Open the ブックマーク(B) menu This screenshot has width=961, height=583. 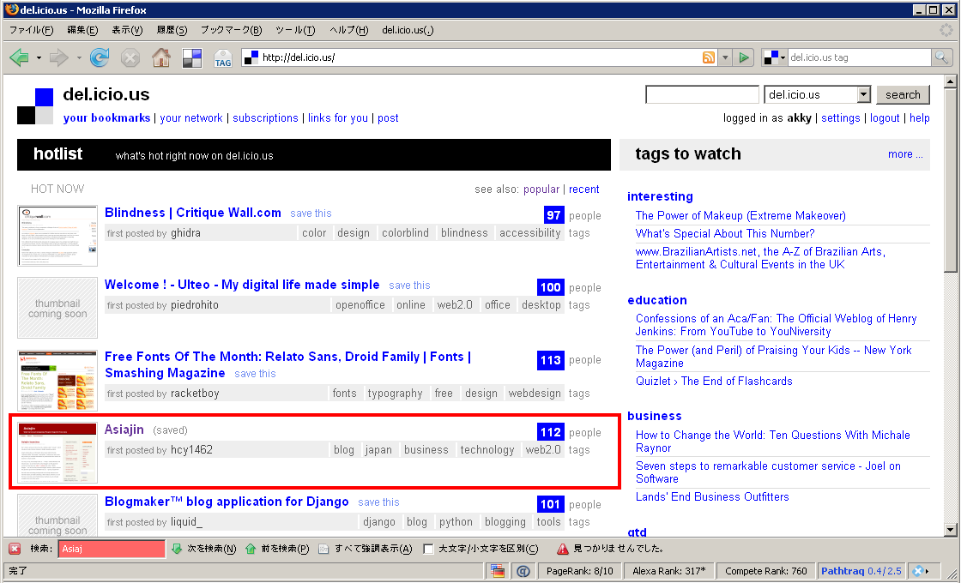pos(231,30)
